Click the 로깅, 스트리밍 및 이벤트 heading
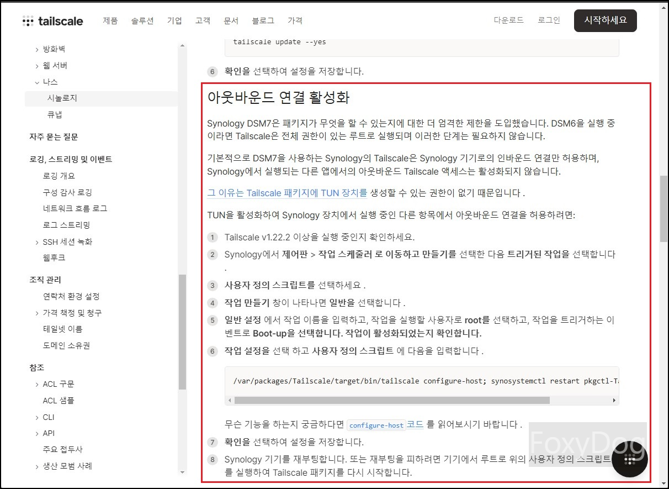 71,159
